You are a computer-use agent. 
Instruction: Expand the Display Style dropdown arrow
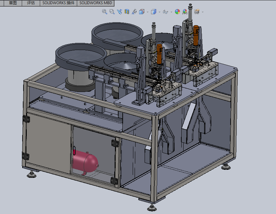point(159,12)
